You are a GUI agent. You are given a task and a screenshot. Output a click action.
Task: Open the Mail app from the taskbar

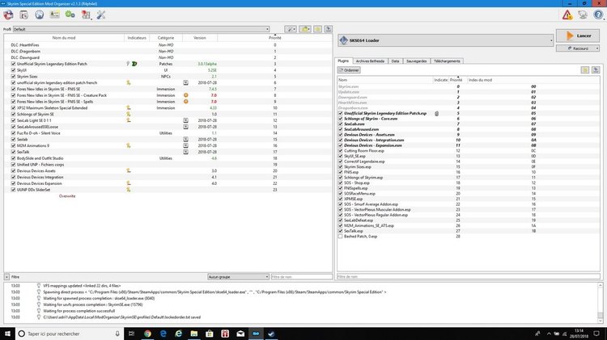point(240,334)
